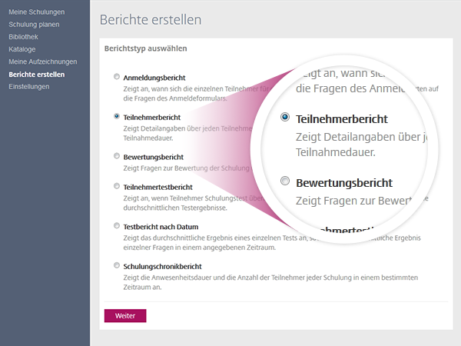Click the enlarged Teilnehmerbericht heading in magnifier
The width and height of the screenshot is (461, 346).
pyautogui.click(x=342, y=119)
